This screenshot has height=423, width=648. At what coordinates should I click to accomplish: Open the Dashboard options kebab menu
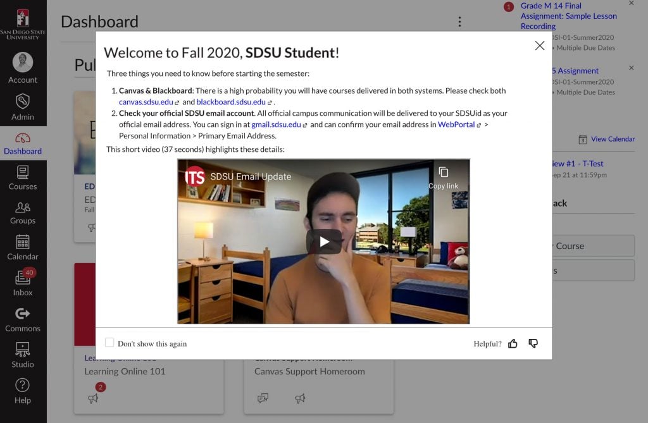click(460, 21)
